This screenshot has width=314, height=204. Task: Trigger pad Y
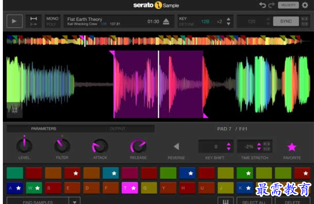click(168, 188)
